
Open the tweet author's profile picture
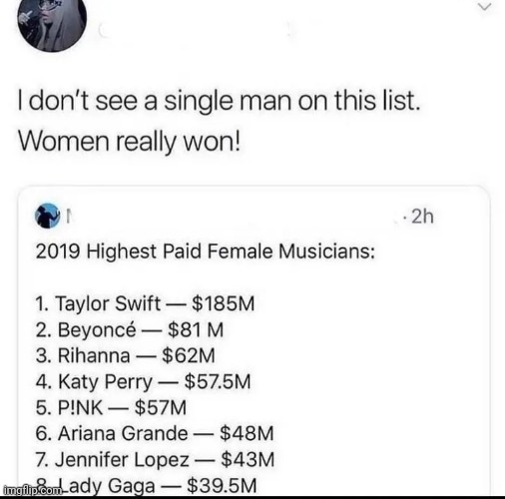point(52,23)
